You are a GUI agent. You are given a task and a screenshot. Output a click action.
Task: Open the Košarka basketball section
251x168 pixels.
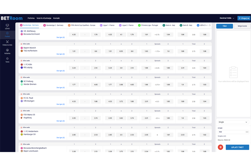(x=7, y=51)
